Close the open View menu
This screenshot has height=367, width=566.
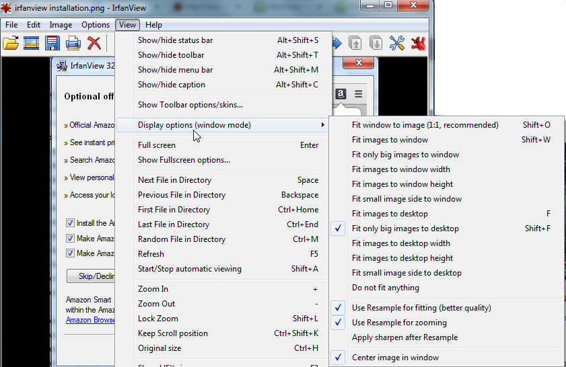(x=127, y=24)
